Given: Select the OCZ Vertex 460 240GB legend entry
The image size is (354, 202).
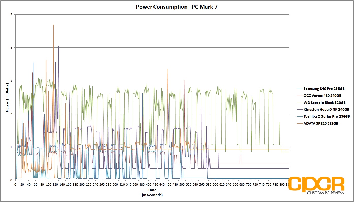Looking at the screenshot, I should click(x=322, y=96).
